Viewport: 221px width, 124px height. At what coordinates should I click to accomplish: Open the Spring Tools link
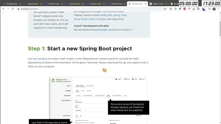point(120,15)
